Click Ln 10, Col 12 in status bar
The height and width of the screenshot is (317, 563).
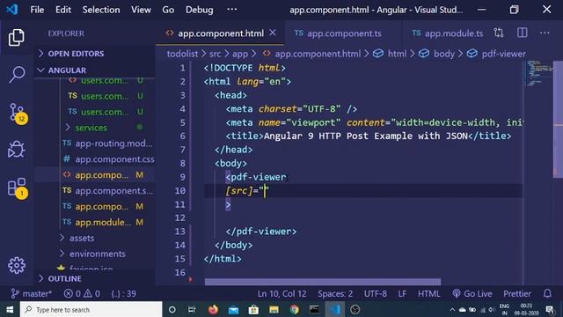pyautogui.click(x=281, y=293)
